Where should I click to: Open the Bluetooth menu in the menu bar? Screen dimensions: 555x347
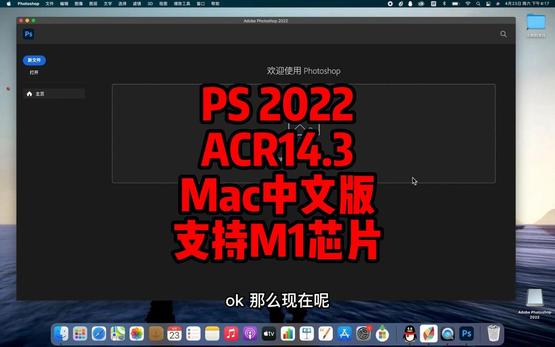444,4
